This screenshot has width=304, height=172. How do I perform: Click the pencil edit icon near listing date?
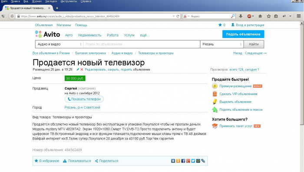point(78,69)
